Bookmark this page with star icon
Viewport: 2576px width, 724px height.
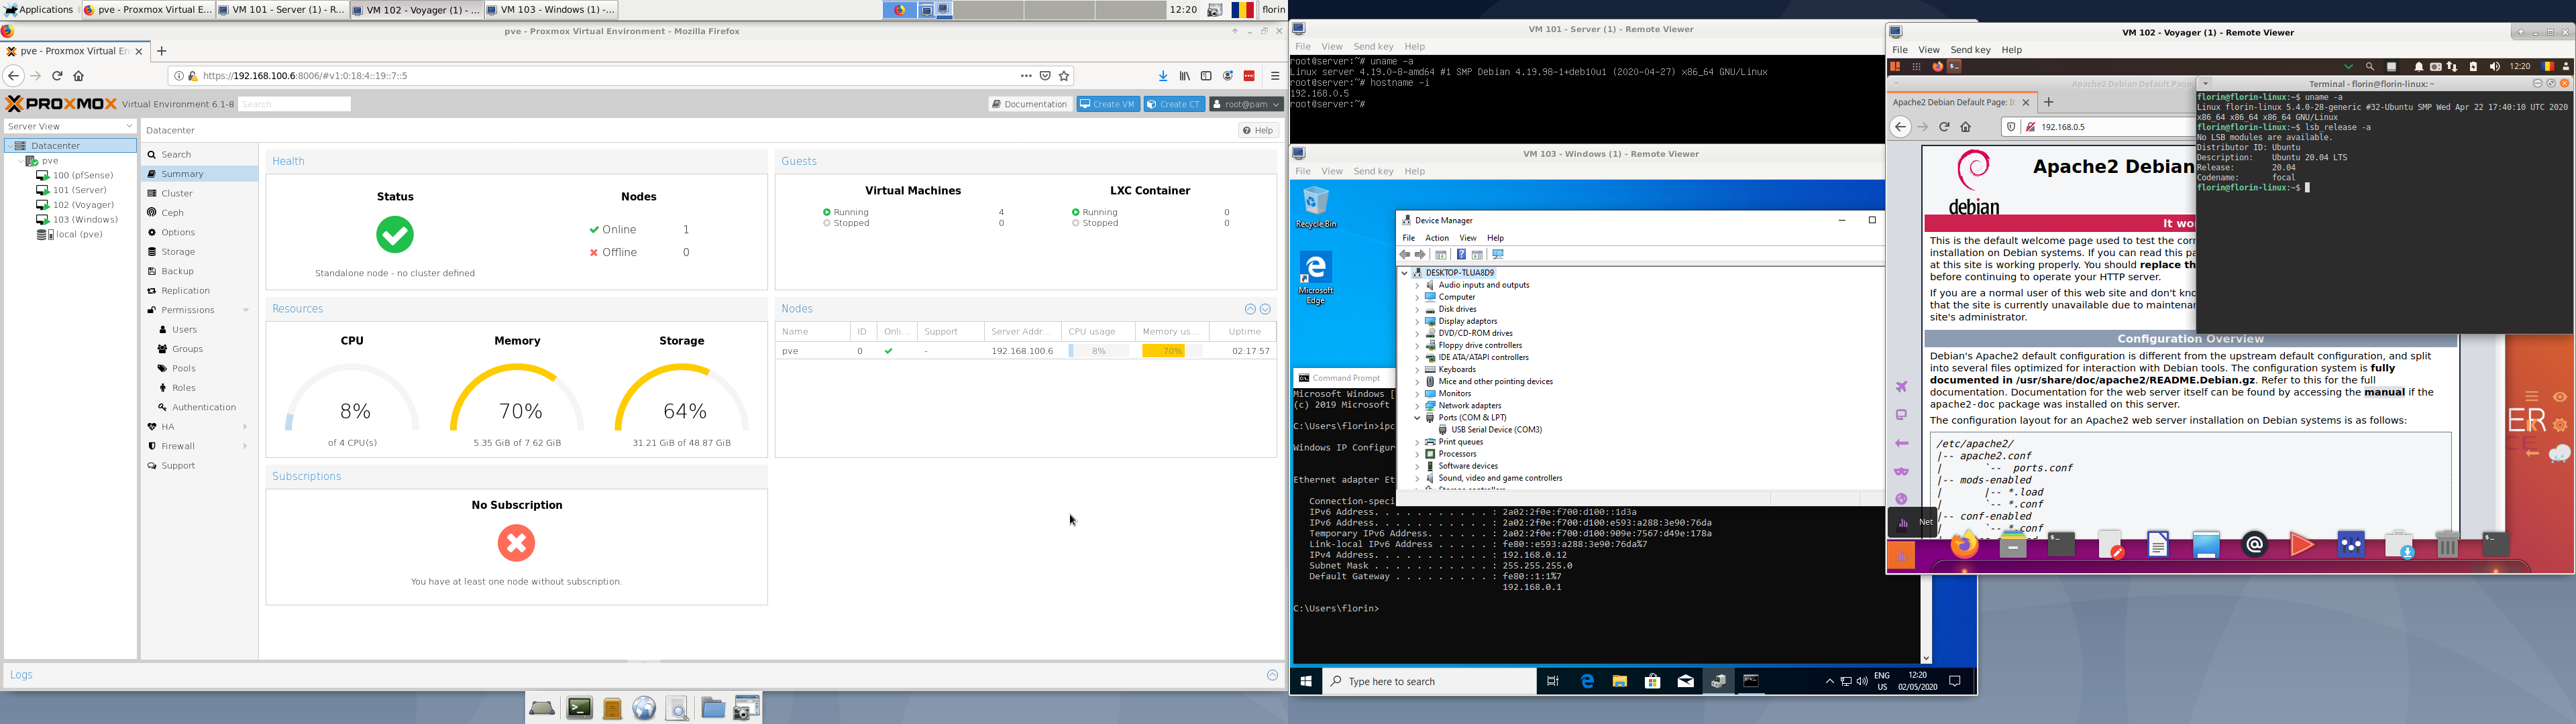1064,76
